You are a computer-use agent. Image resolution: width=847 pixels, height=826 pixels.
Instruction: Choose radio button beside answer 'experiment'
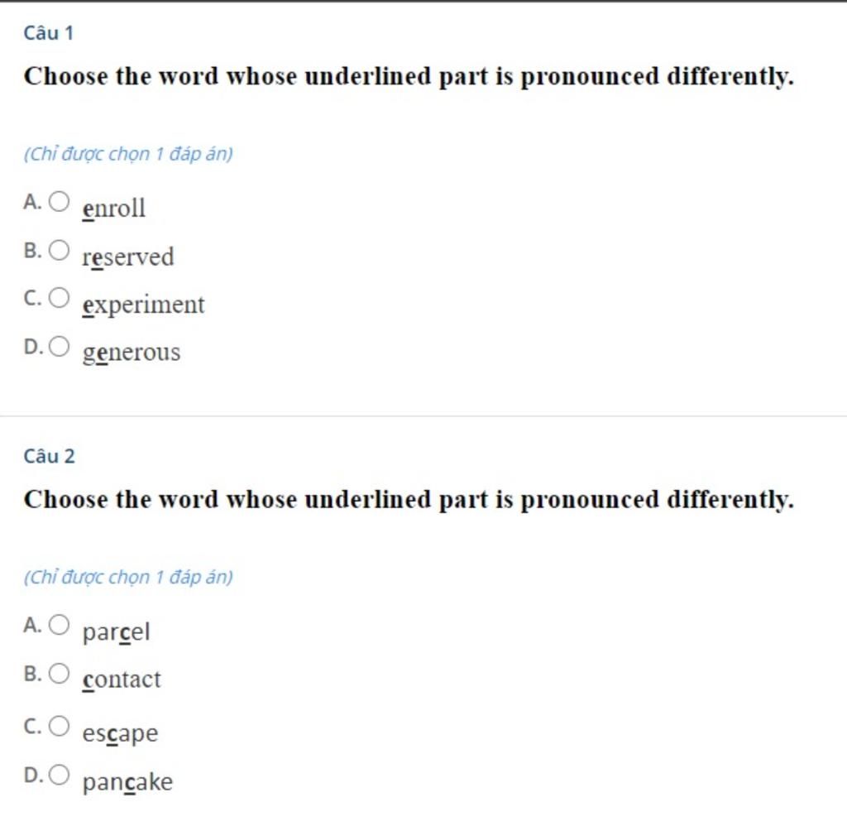59,298
